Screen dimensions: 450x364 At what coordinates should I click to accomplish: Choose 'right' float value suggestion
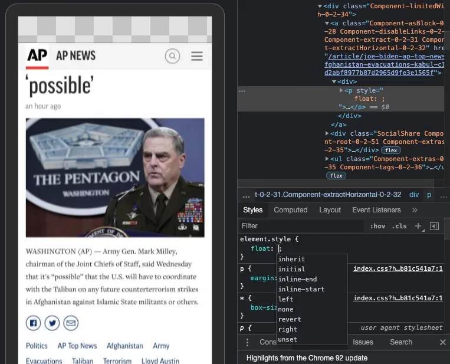312,330
